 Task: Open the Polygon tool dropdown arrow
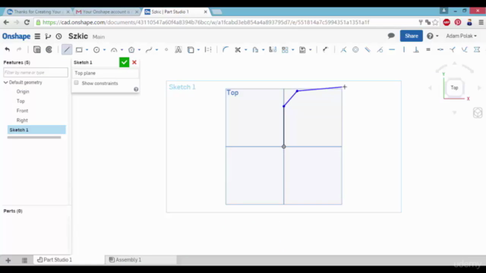[139, 50]
